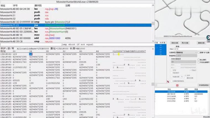Screen dimensions: 210x118
Task: Select address list row 6B11BC30
Action: coord(181,94)
